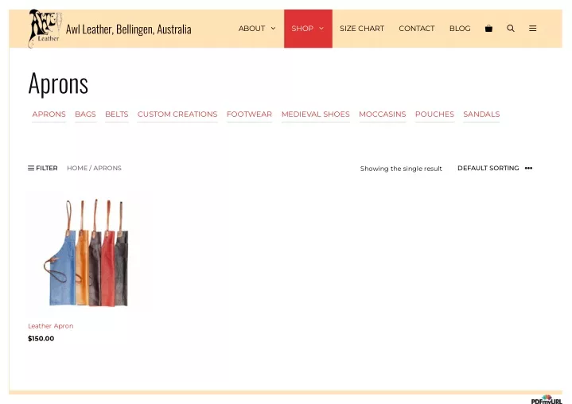
Task: Select the Belts category link
Action: (x=117, y=115)
